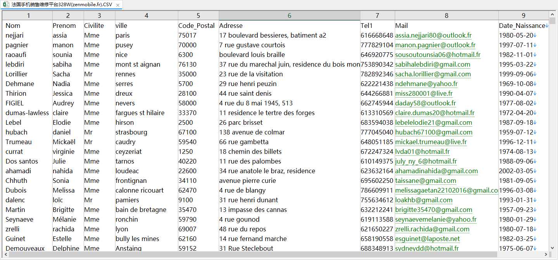Open email link july_ny_6@hotmail.fr
The height and width of the screenshot is (260, 558).
(426, 161)
